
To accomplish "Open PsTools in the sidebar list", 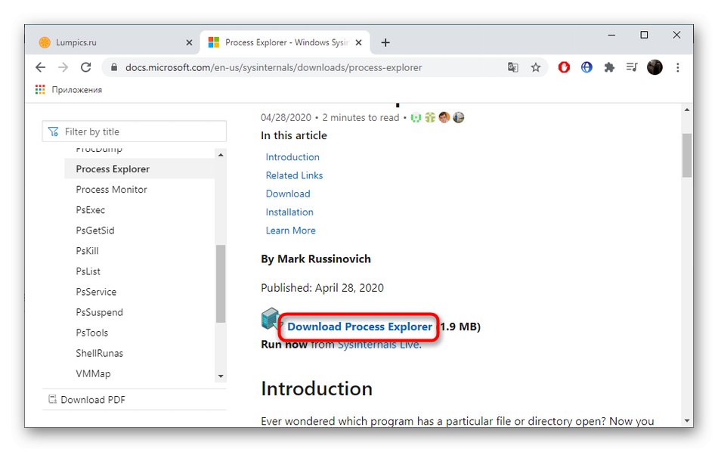I will tap(91, 333).
